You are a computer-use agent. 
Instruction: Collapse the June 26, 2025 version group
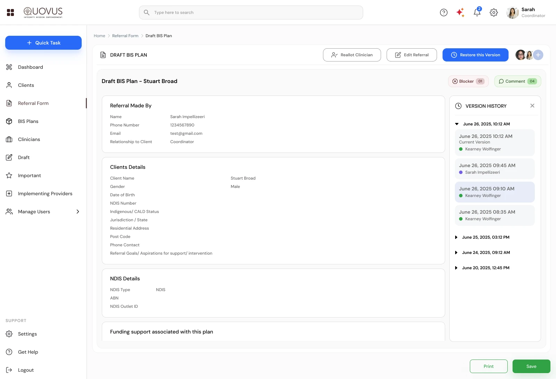[x=457, y=124]
